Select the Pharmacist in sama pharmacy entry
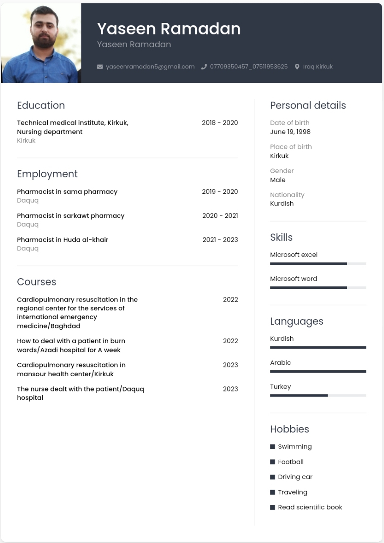 pos(128,196)
